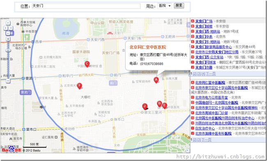Click red map marker F above 大栅栏

(x=79, y=86)
